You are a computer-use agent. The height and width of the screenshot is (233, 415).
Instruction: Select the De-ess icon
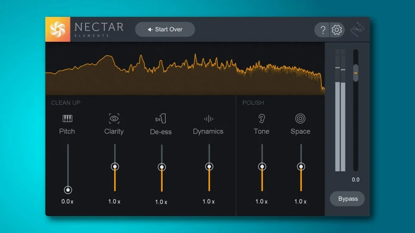click(161, 119)
